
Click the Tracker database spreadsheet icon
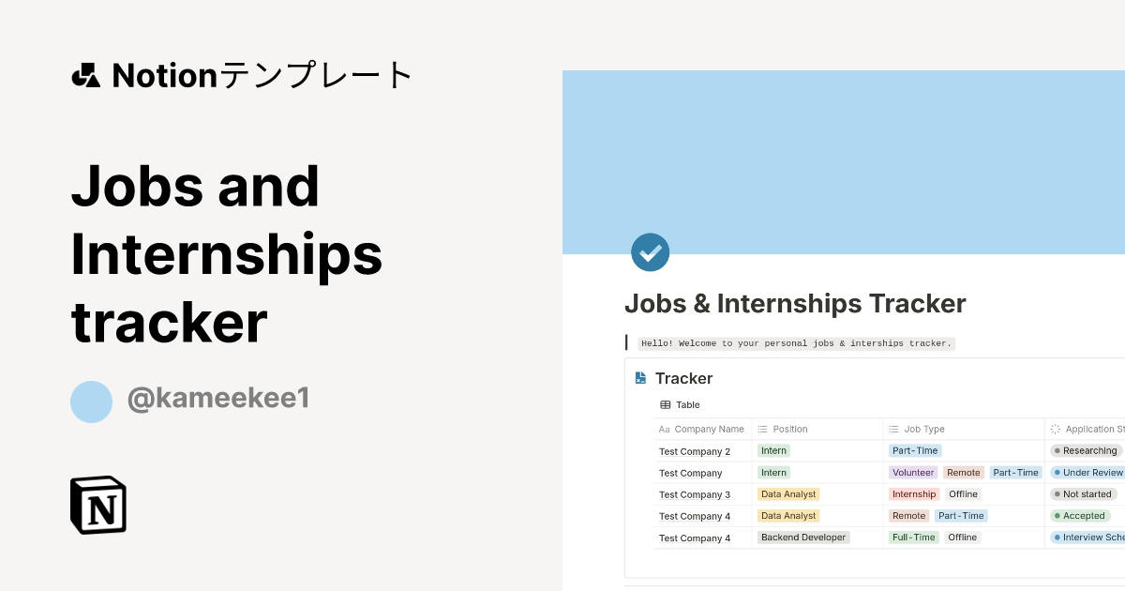tap(639, 378)
